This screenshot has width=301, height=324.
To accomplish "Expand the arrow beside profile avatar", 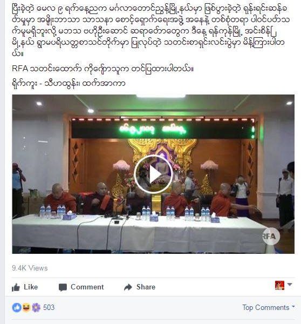I will (290, 285).
